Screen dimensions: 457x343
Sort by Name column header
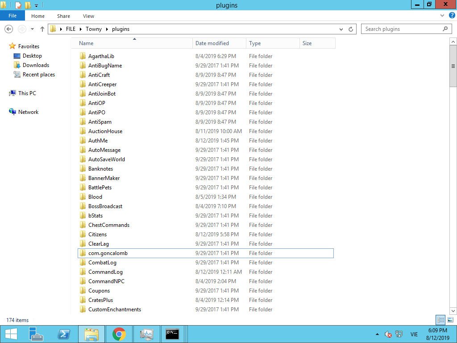pos(132,43)
